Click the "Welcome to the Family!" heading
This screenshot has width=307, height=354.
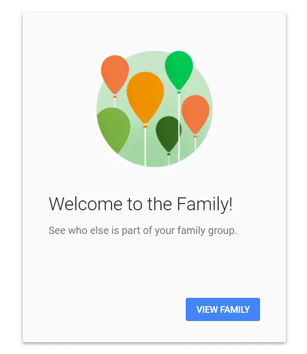[140, 204]
